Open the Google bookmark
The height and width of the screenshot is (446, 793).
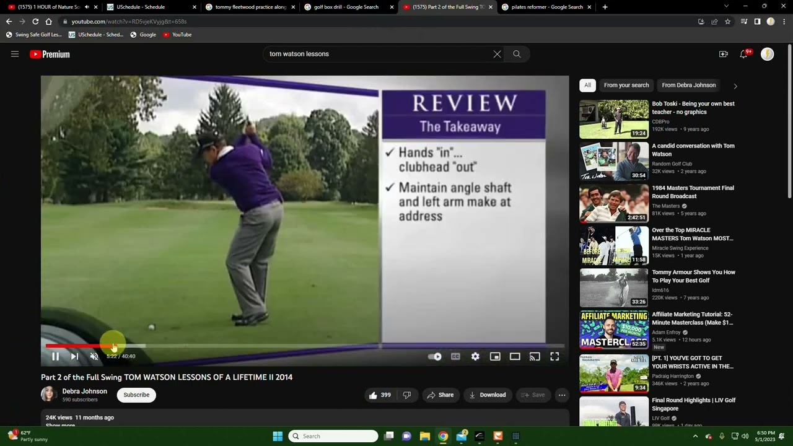[143, 35]
